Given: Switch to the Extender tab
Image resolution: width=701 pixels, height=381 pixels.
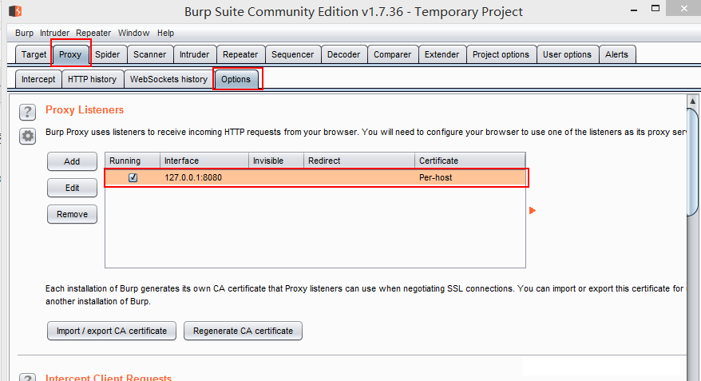Looking at the screenshot, I should pyautogui.click(x=442, y=54).
